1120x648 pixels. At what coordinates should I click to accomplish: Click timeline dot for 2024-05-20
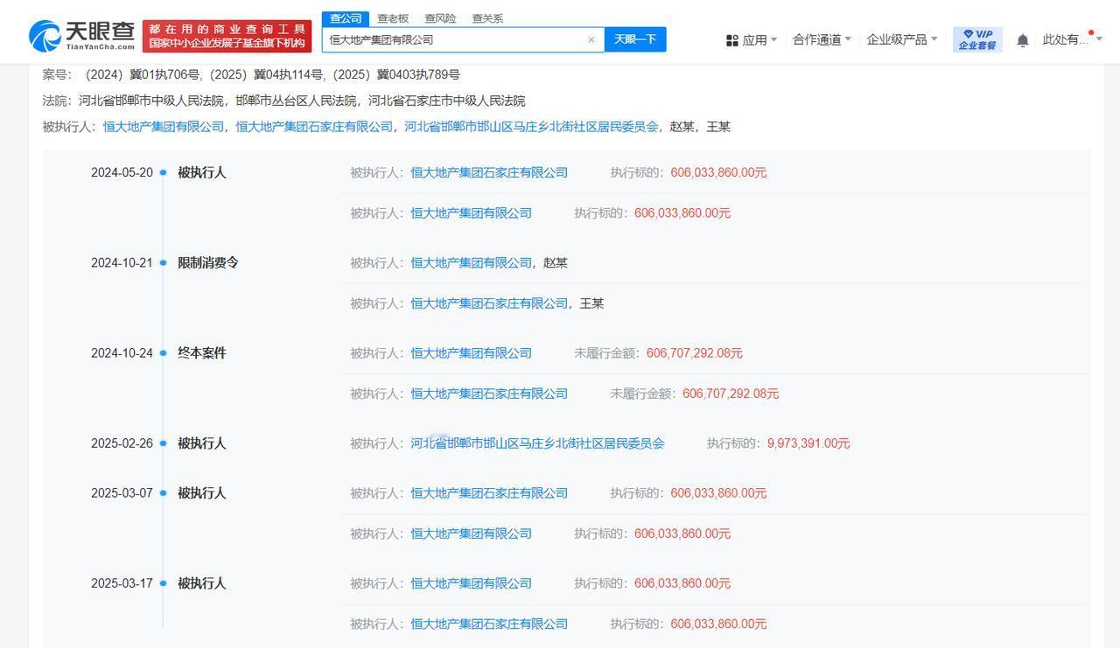point(163,173)
